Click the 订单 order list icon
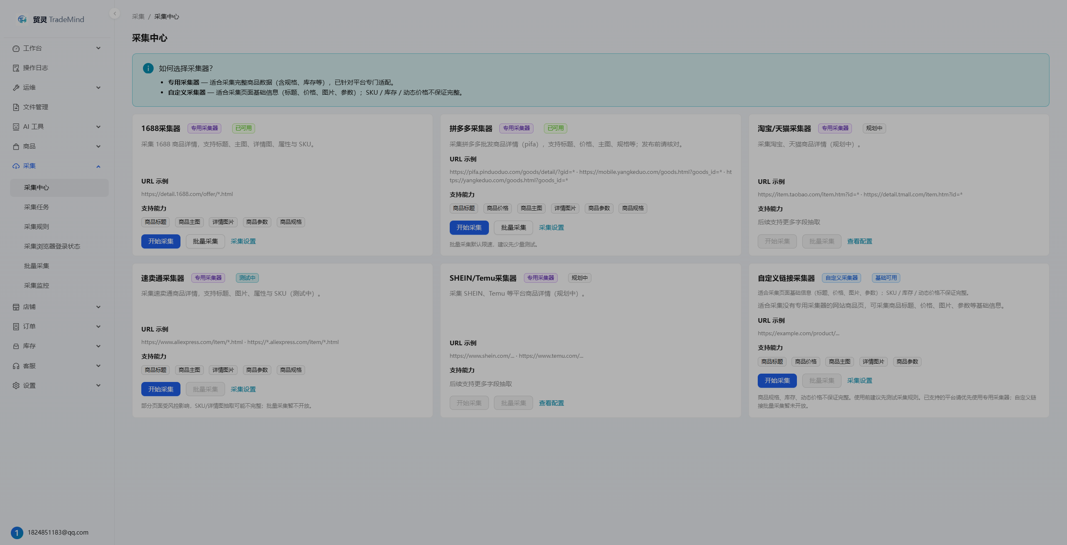1067x545 pixels. coord(16,326)
